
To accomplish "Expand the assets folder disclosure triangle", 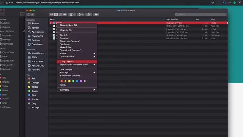I will pos(50,23).
